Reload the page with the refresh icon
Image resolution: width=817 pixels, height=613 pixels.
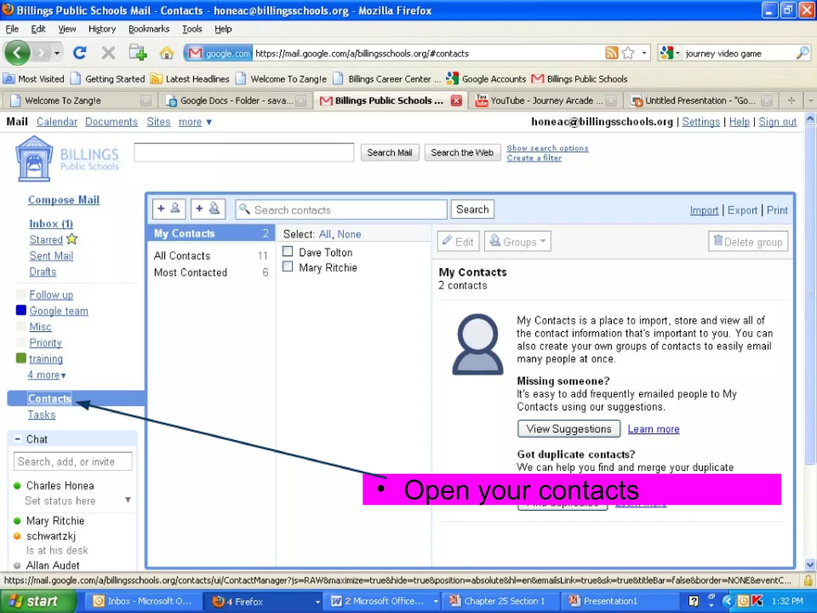pos(80,53)
